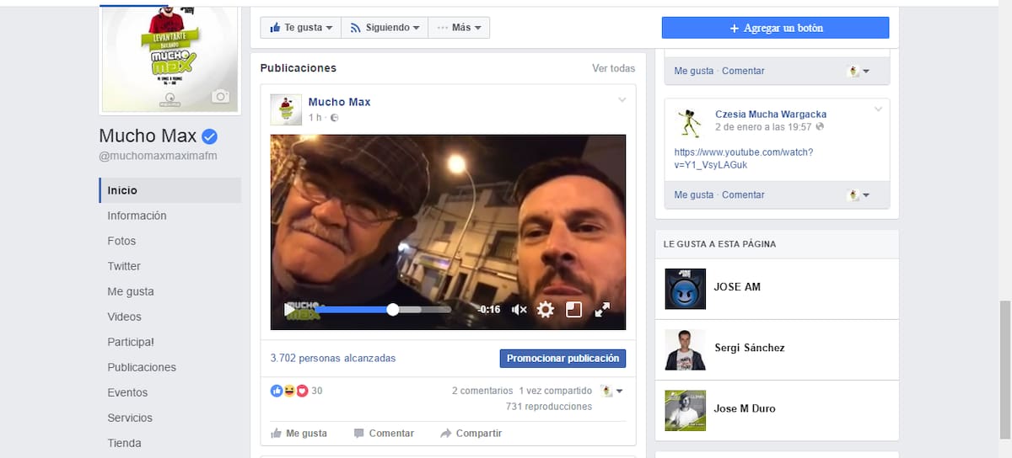
Task: Expand video to fullscreen
Action: (x=602, y=310)
